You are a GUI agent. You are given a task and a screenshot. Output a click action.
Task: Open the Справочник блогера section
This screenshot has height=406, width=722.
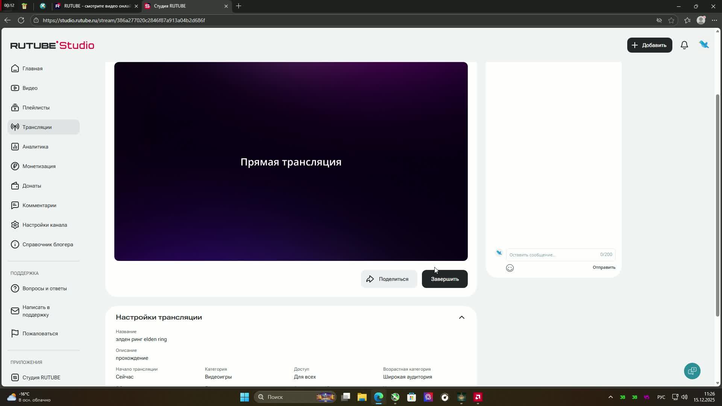coord(47,244)
